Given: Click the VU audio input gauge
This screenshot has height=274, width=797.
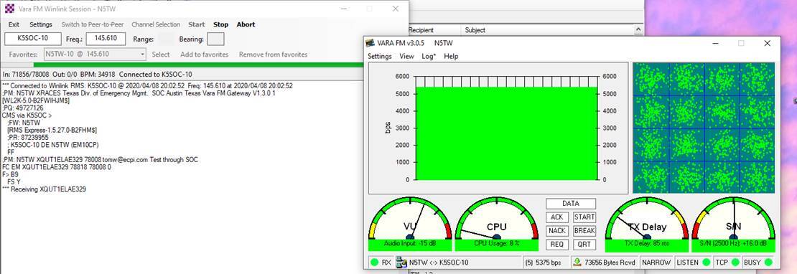Looking at the screenshot, I should [x=410, y=224].
